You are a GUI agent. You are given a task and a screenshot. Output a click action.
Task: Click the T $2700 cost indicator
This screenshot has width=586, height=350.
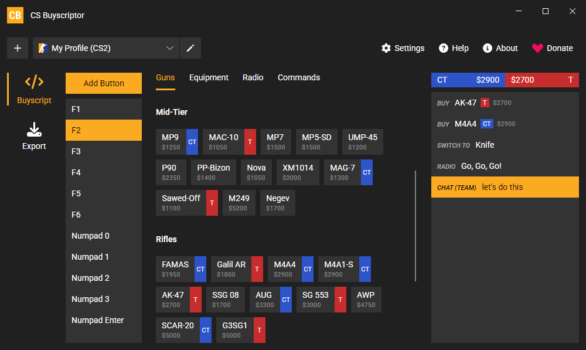tap(542, 80)
